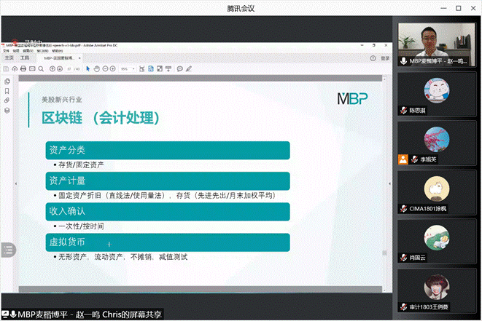Zoom out with the minus icon
The image size is (482, 321).
104,68
